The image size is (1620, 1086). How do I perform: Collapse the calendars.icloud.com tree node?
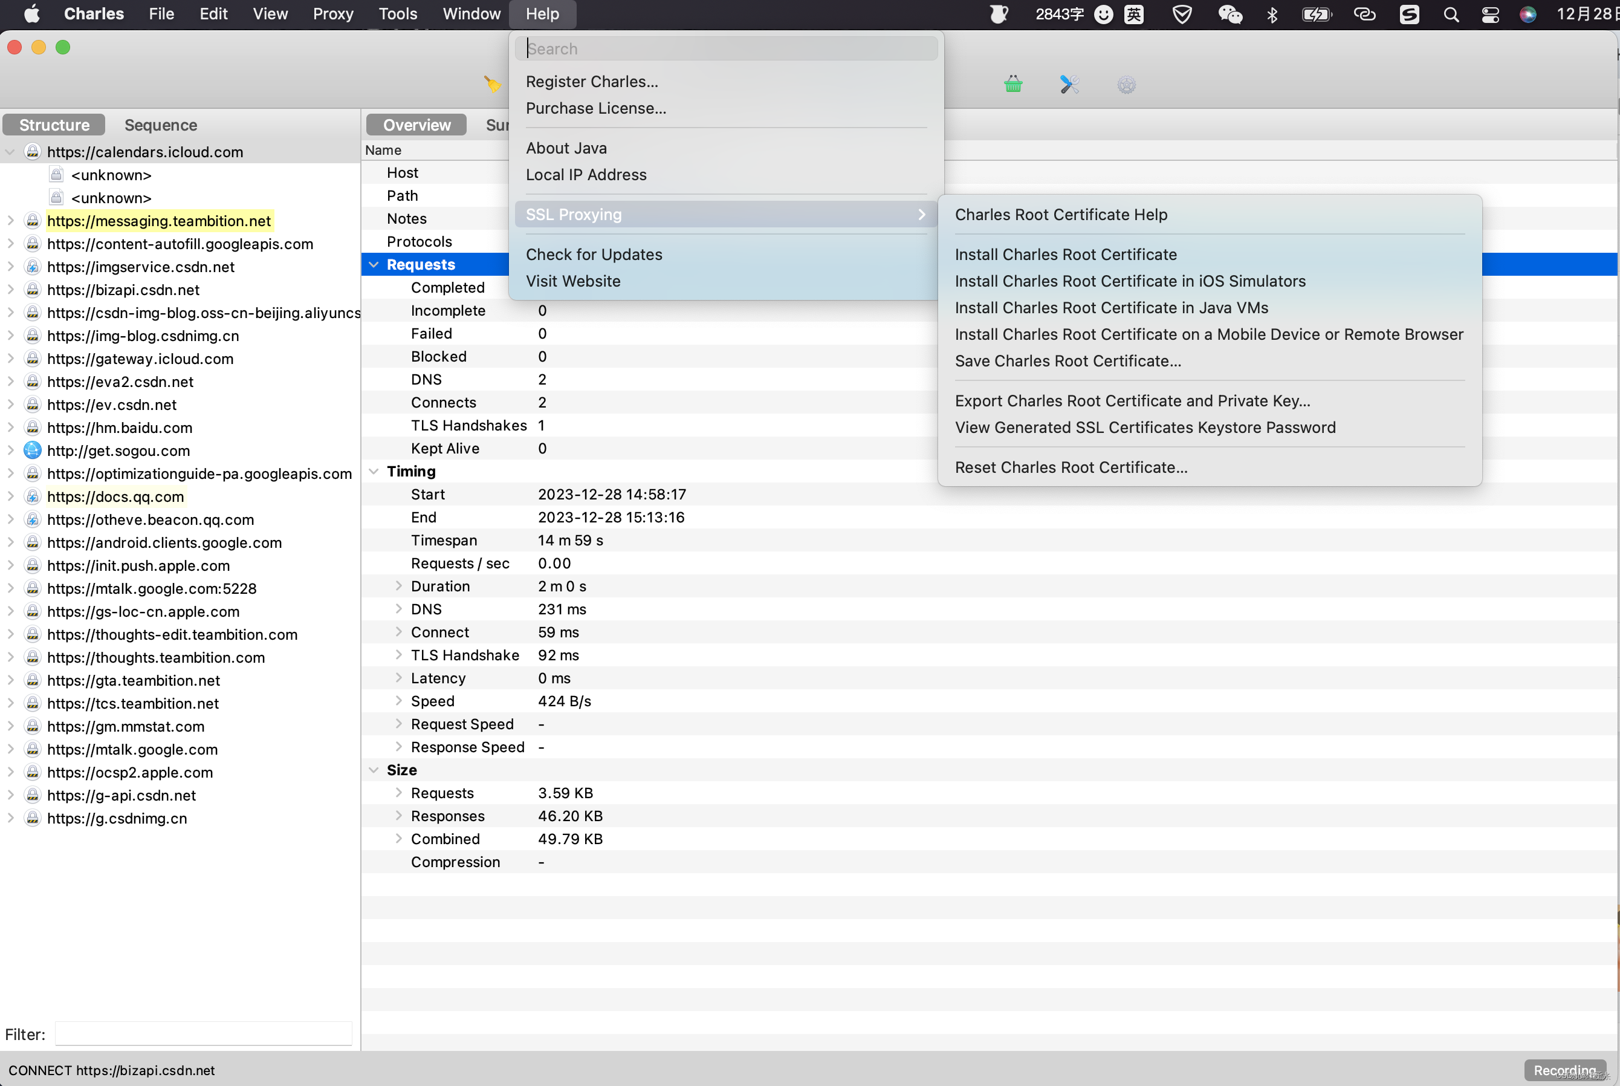(10, 152)
